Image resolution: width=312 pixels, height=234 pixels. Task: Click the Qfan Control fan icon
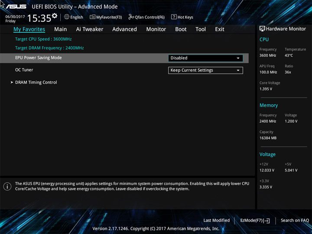pos(131,17)
